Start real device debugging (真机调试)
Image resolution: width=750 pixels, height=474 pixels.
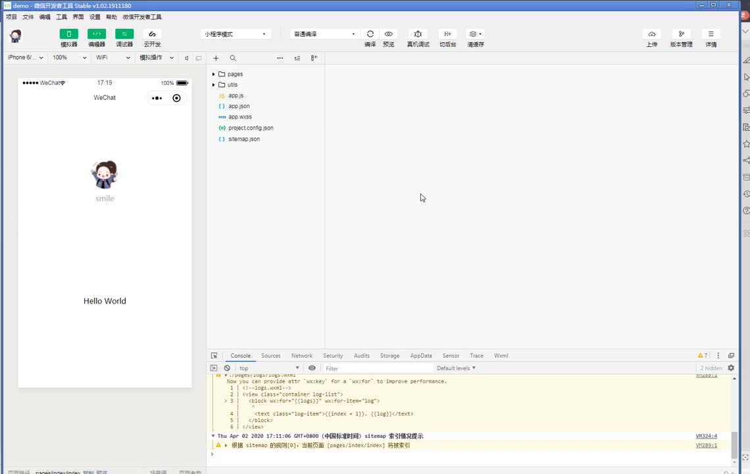[x=418, y=34]
